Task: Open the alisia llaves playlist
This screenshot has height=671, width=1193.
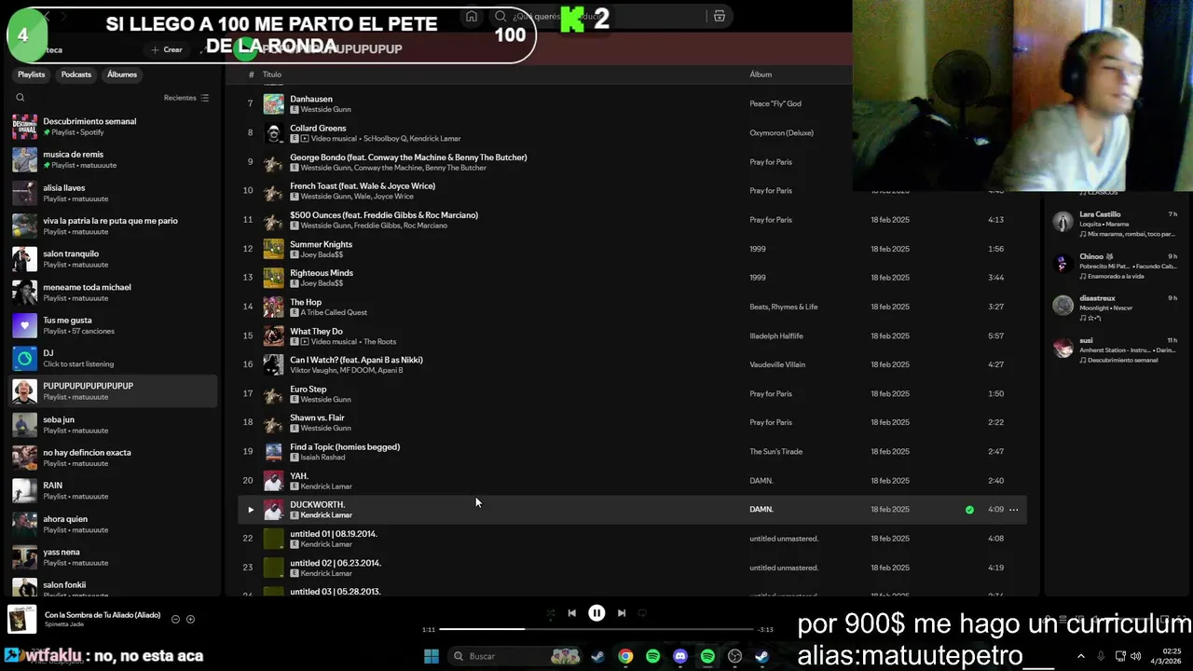Action: click(113, 193)
